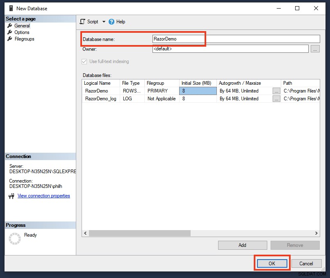This screenshot has height=278, width=330.
Task: Click the Path column header
Action: pyautogui.click(x=300, y=83)
